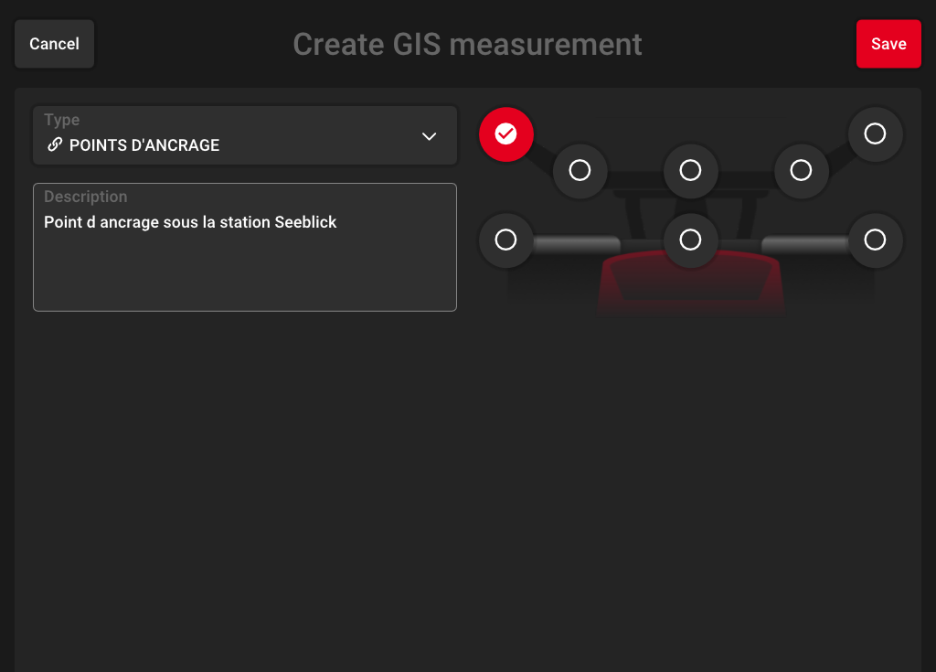The image size is (936, 672).
Task: Select upper row left-inner anchor point
Action: (580, 171)
